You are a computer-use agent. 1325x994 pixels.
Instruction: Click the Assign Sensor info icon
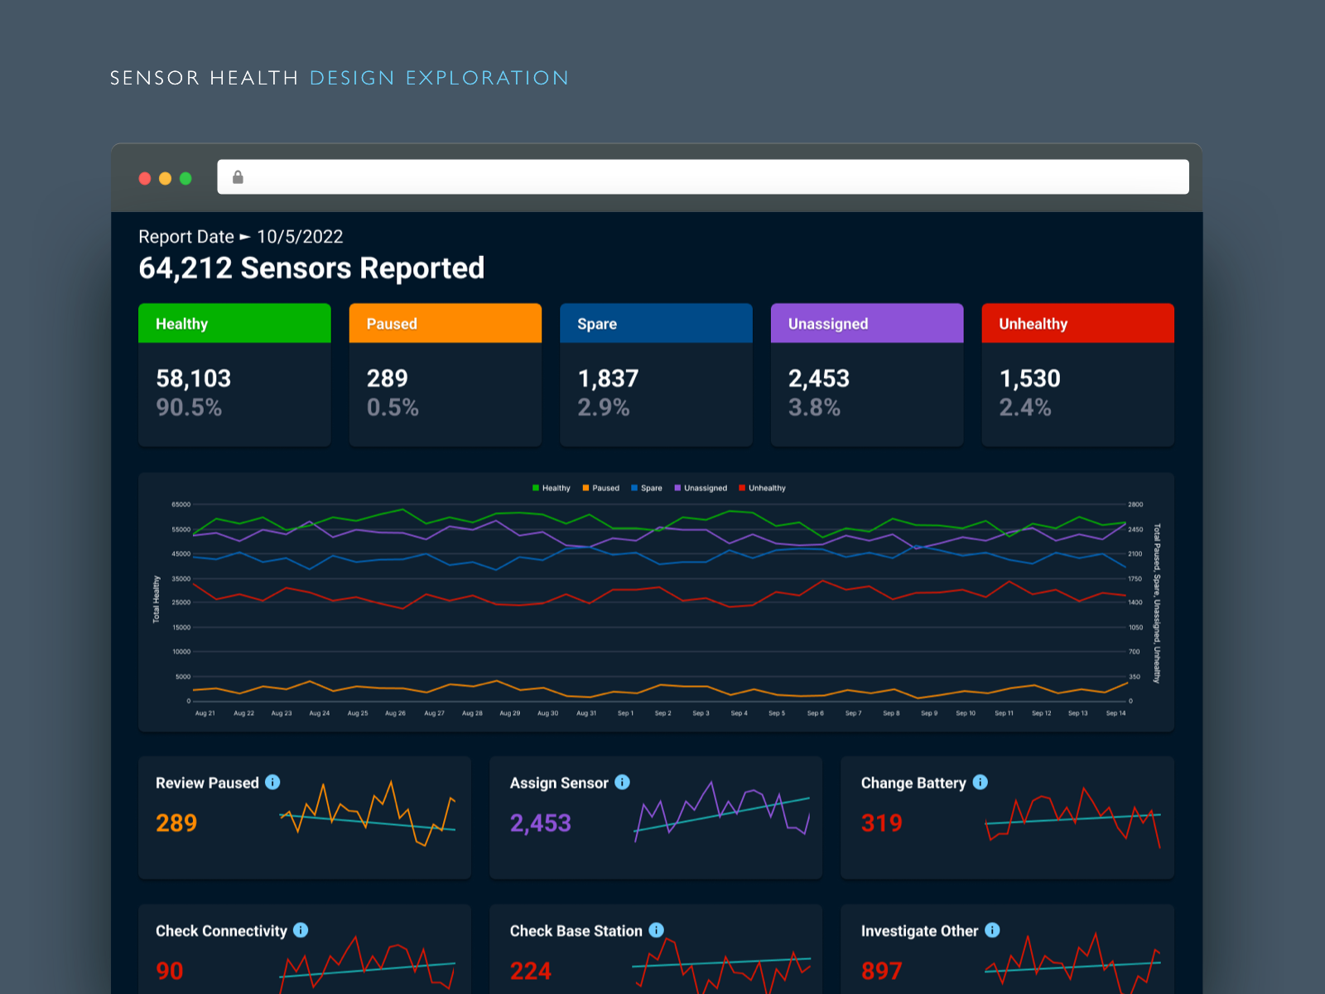click(624, 782)
